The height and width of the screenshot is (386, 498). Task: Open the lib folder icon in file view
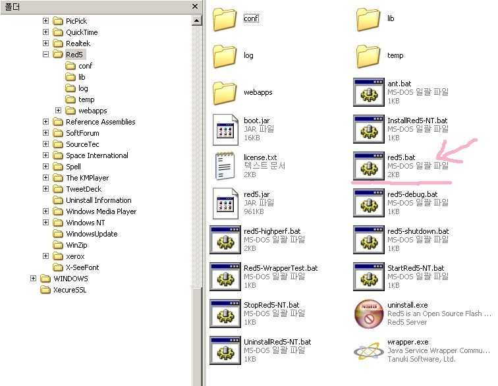coord(368,19)
